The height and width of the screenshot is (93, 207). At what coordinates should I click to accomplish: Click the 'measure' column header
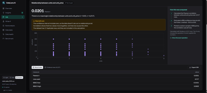[x=36, y=72]
